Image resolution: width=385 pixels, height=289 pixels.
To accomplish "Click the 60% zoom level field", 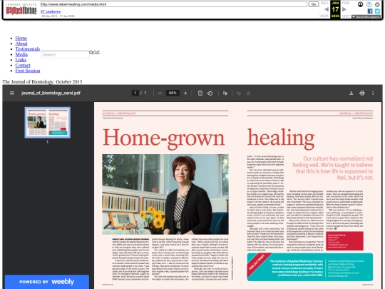I will point(173,93).
